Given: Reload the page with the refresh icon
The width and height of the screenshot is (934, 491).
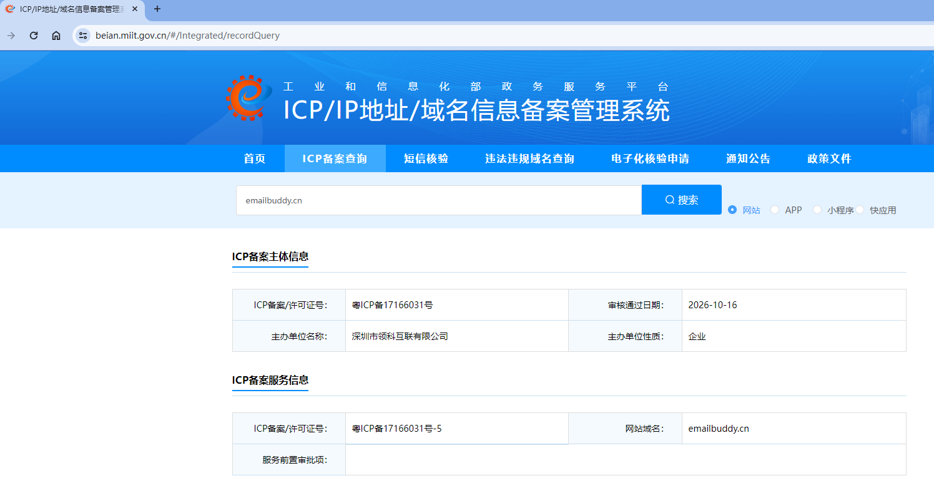Looking at the screenshot, I should tap(34, 36).
